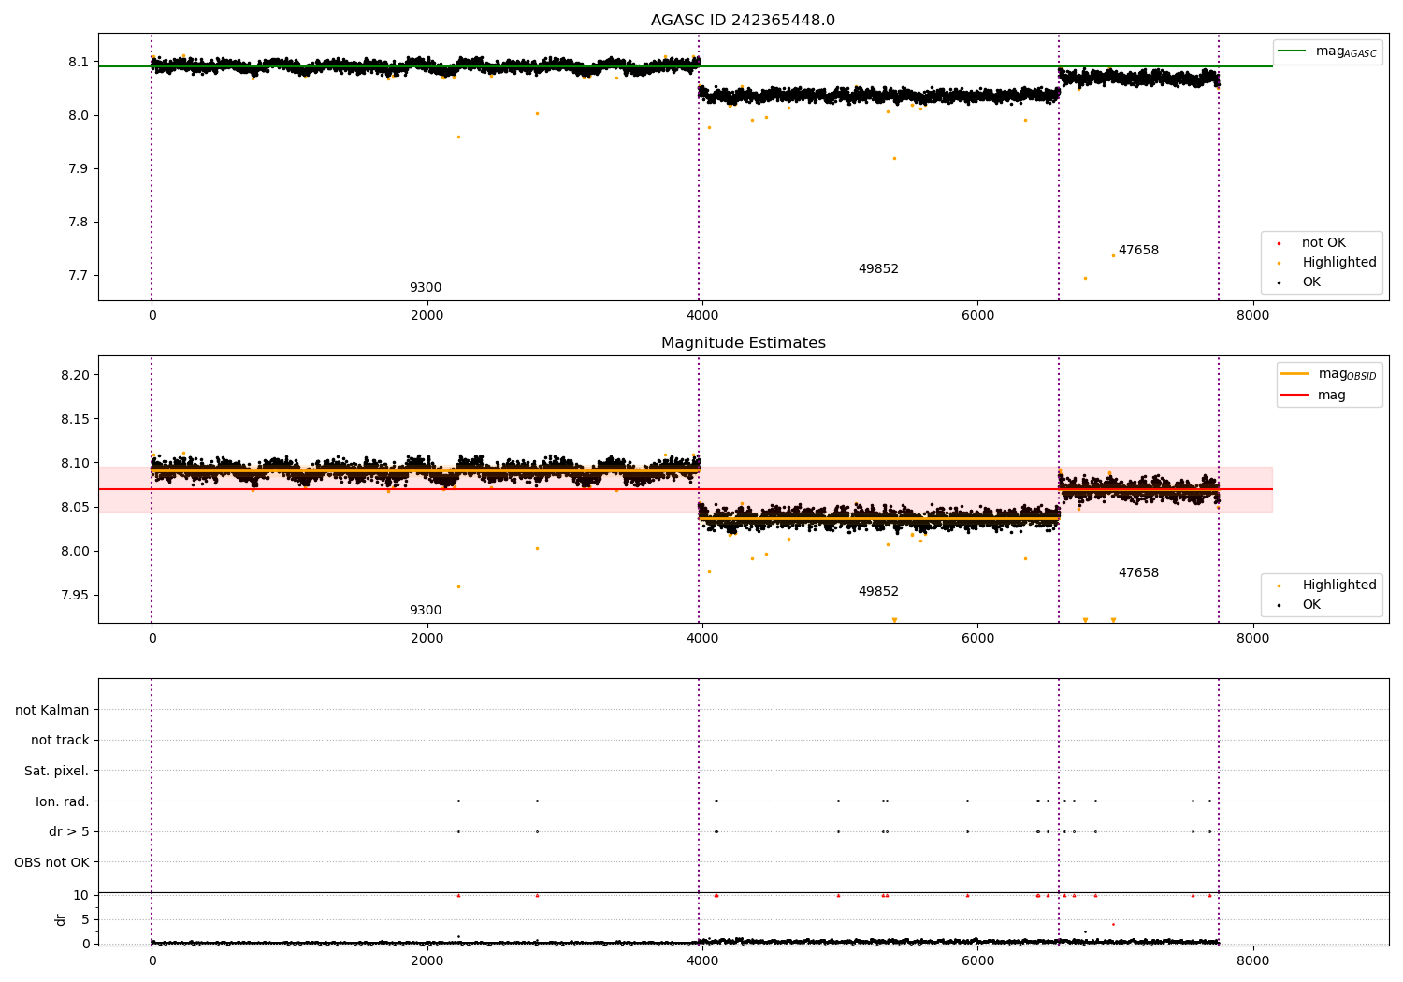
Task: Click the 'dr > 5' row label
Action: [69, 831]
